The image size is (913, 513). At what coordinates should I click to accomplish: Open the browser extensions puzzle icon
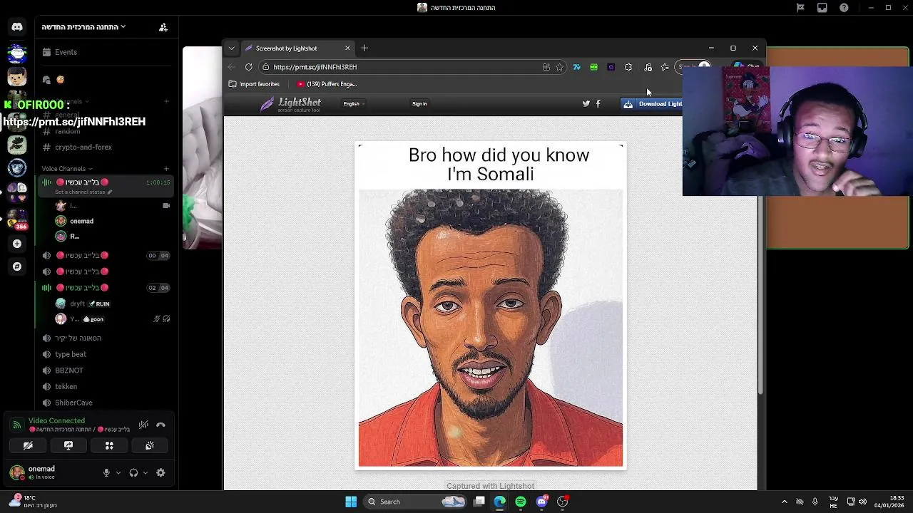click(628, 67)
